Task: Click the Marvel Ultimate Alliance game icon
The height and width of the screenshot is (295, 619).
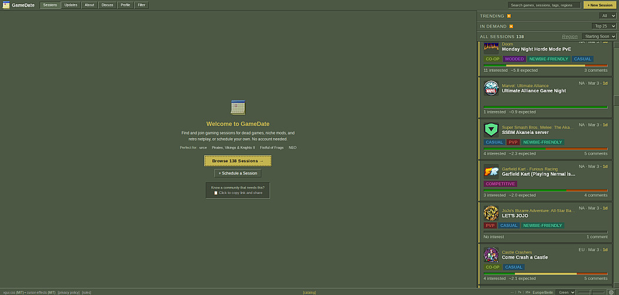Action: coord(491,88)
